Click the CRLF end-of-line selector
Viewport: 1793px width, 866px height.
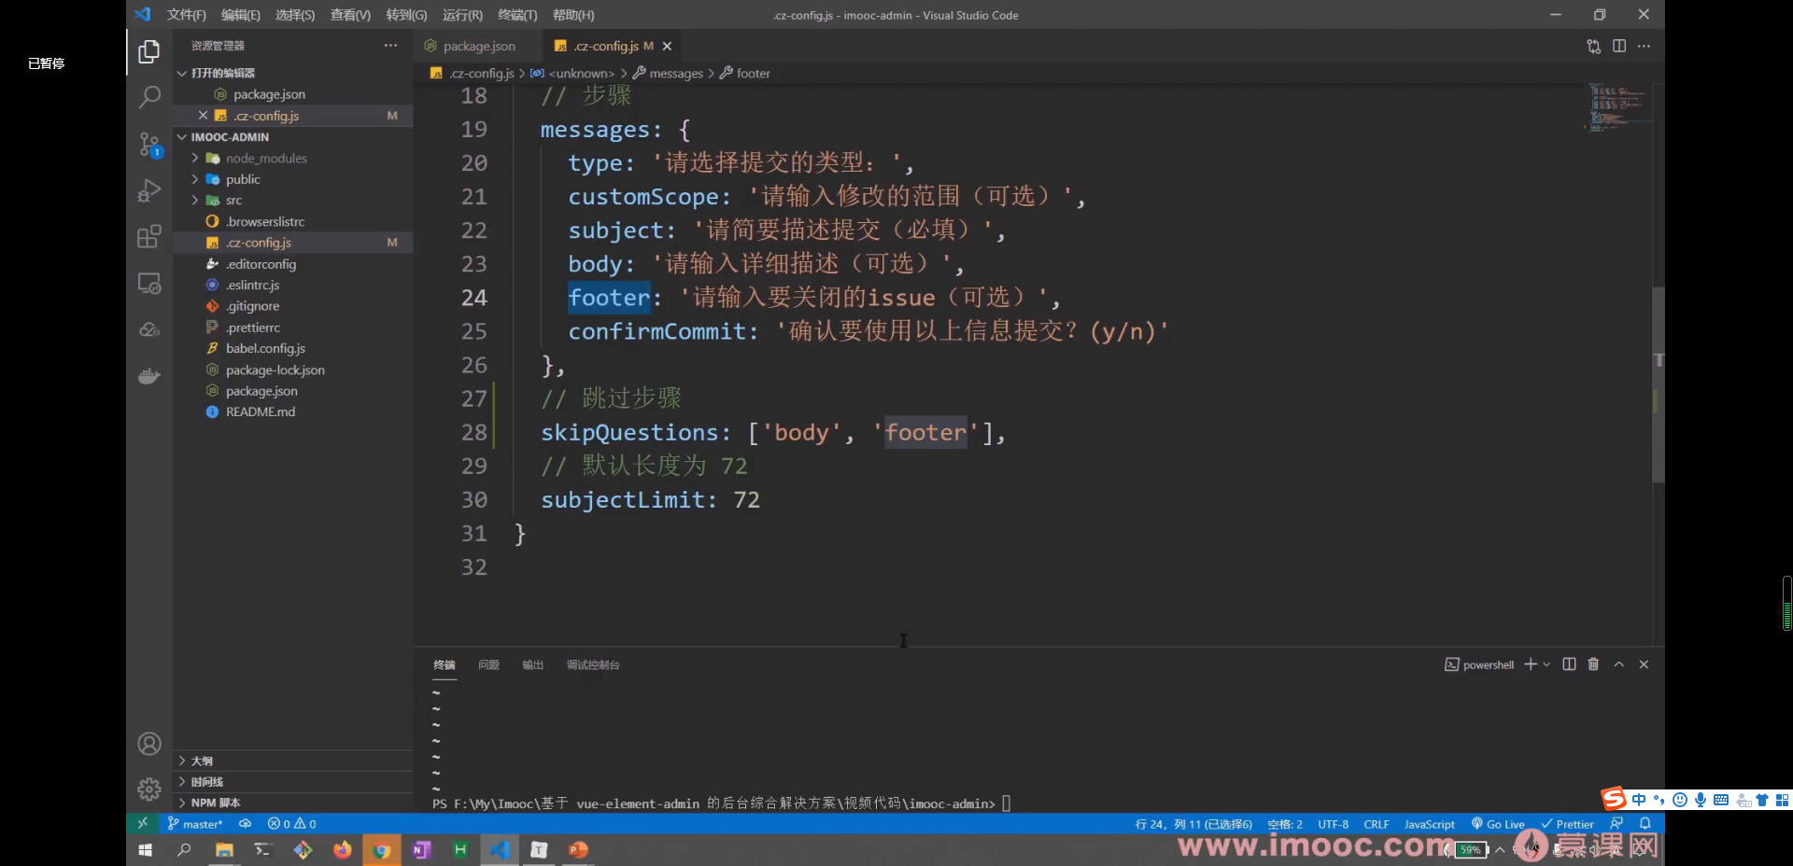coord(1377,824)
